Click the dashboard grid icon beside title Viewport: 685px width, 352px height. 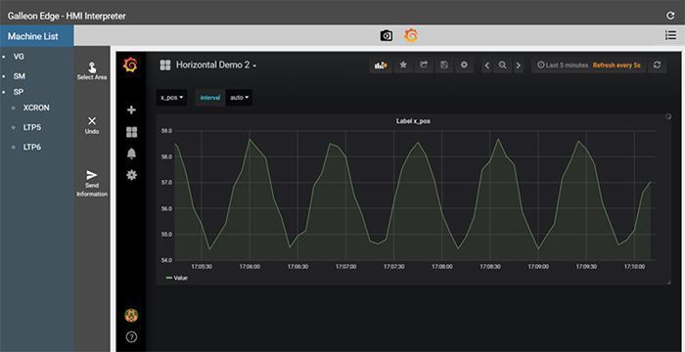165,66
